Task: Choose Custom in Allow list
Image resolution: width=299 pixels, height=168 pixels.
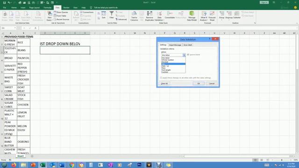Action: (x=173, y=72)
